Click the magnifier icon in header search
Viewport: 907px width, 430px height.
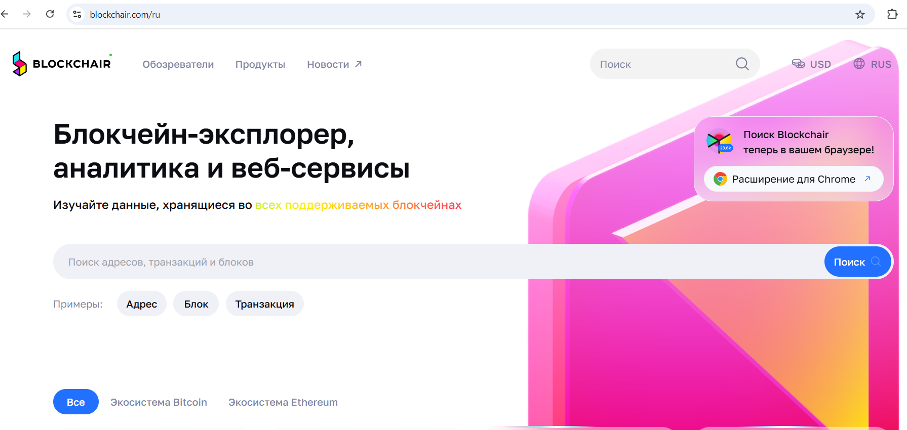tap(742, 64)
